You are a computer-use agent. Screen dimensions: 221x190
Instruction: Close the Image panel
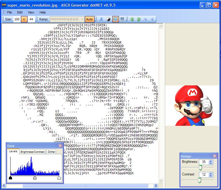click(215, 156)
